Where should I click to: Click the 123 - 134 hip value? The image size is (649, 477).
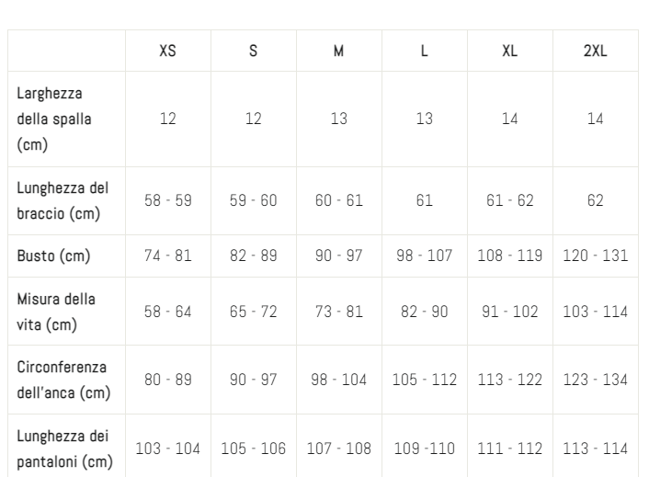tap(595, 380)
